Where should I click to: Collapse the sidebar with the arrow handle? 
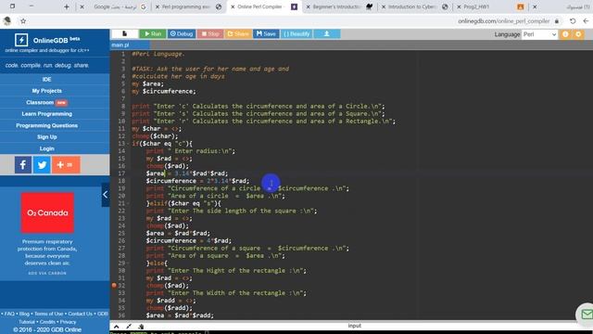[x=105, y=195]
